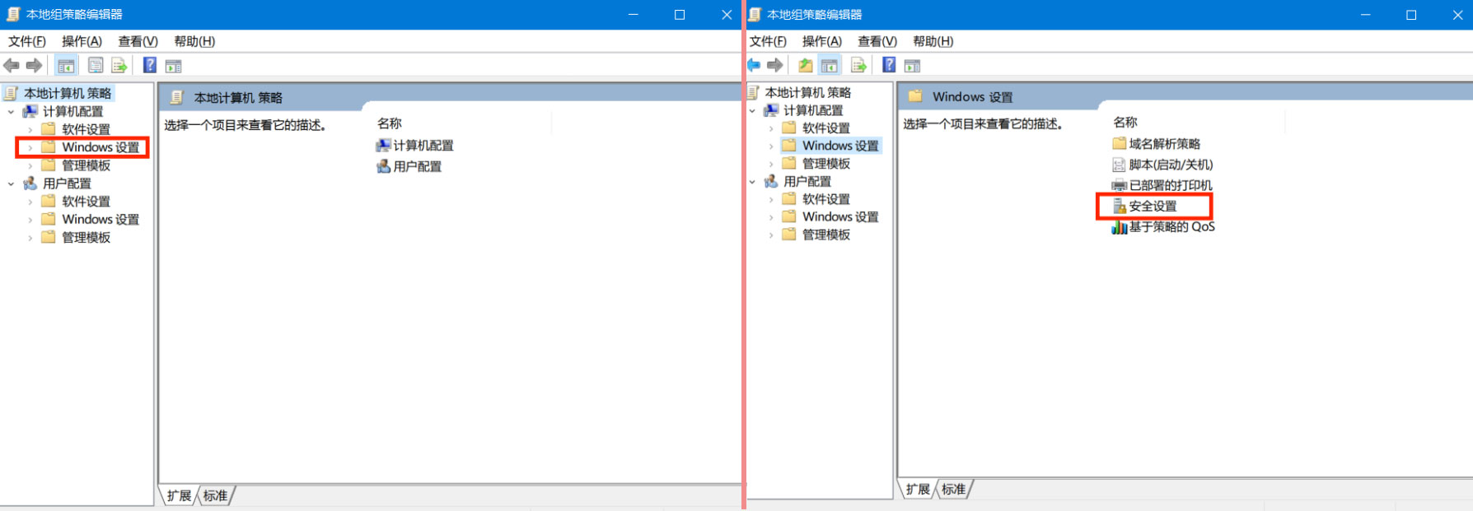This screenshot has height=511, width=1473.
Task: Open the 操作(A) menu in the right window
Action: [x=822, y=41]
